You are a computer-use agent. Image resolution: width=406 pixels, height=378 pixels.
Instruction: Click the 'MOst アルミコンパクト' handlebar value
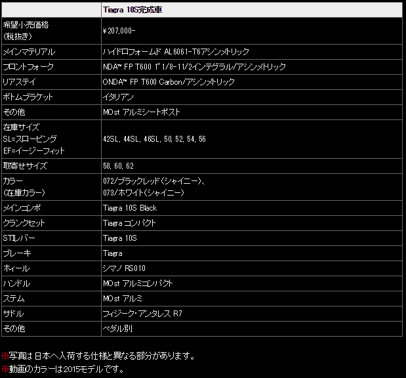(x=138, y=283)
